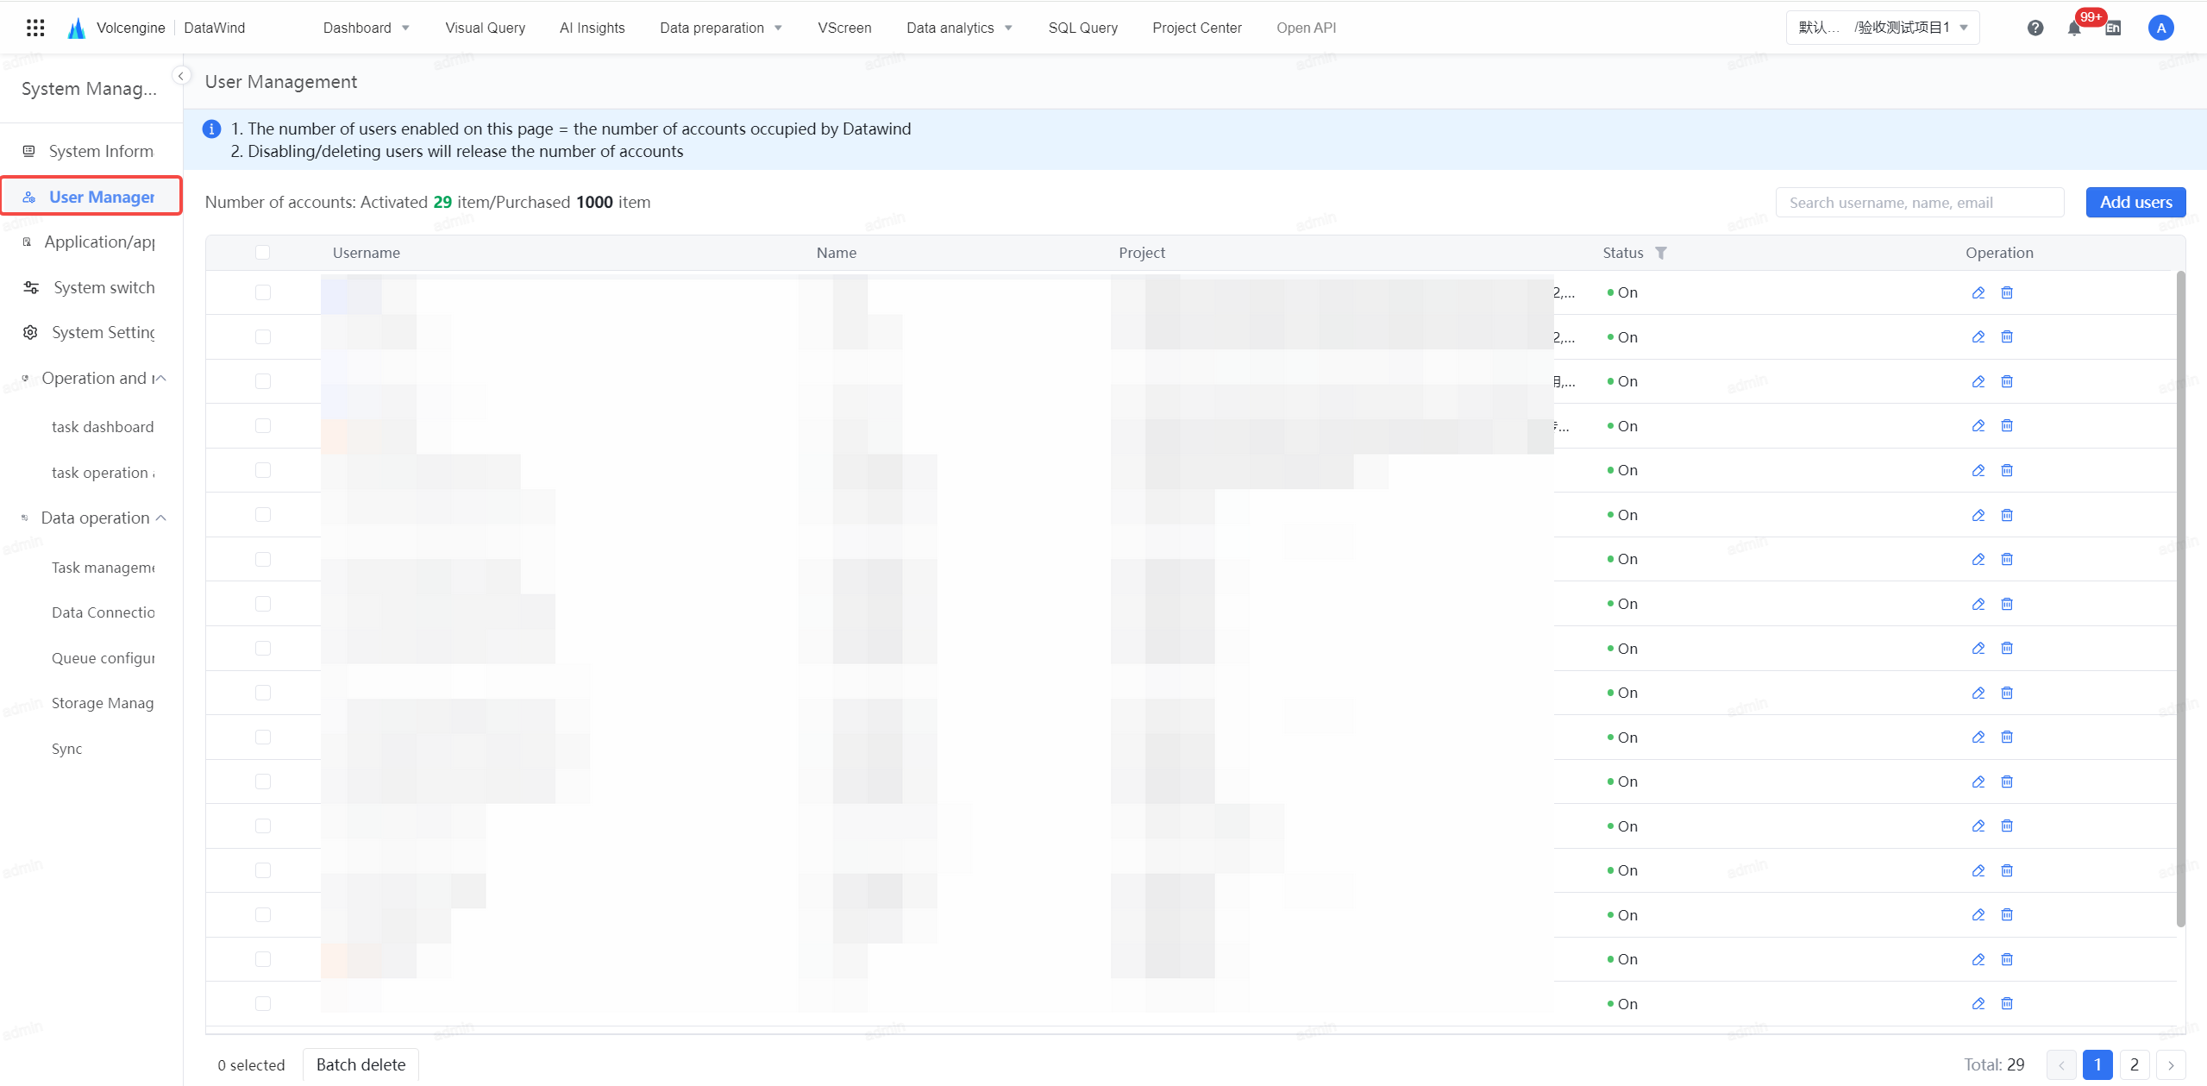Screen dimensions: 2207x1086
Task: Open the notifications bell icon
Action: (2074, 28)
